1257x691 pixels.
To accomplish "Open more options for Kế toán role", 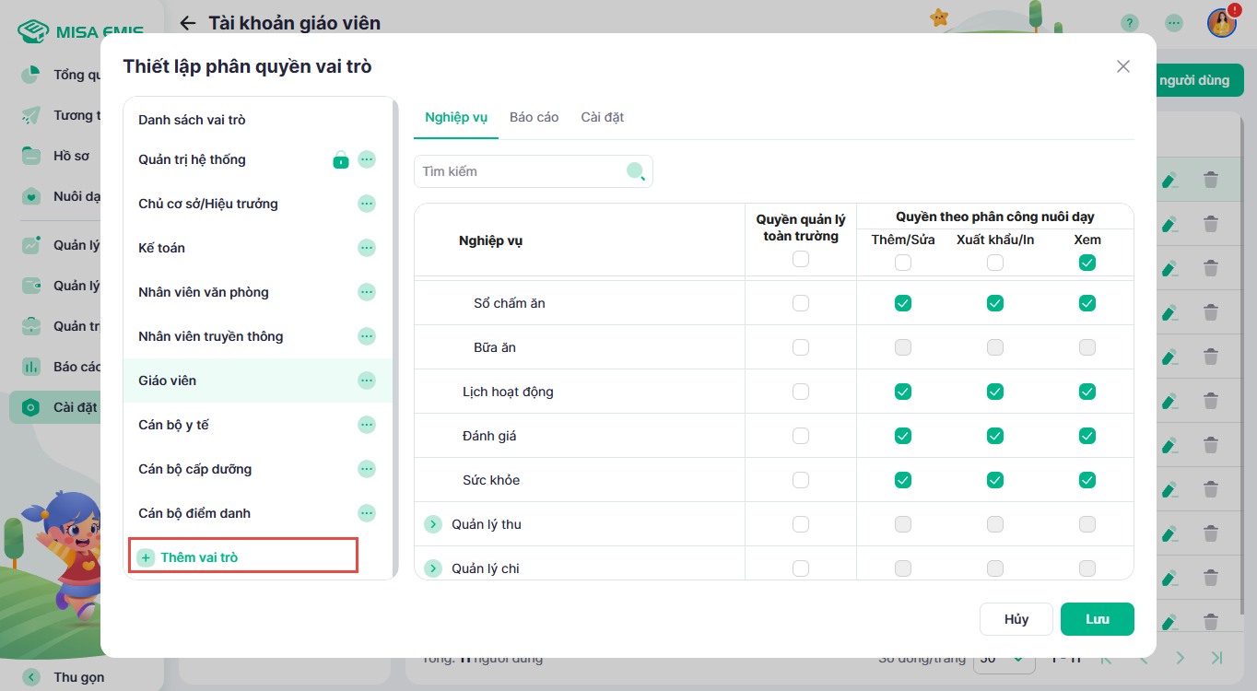I will click(367, 248).
